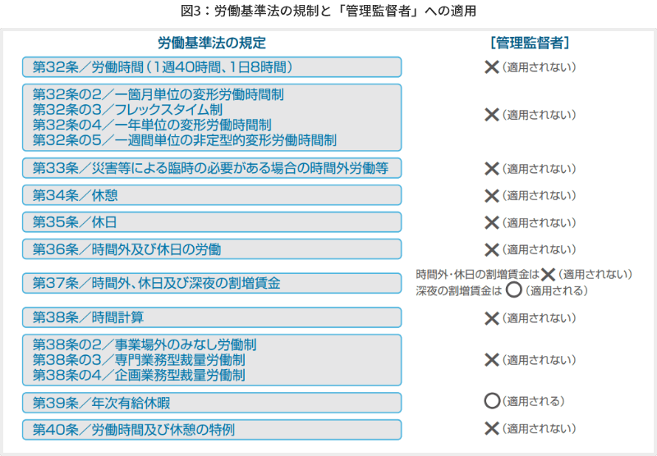Select the row 第32条／労働時間
The height and width of the screenshot is (456, 657).
tap(212, 67)
